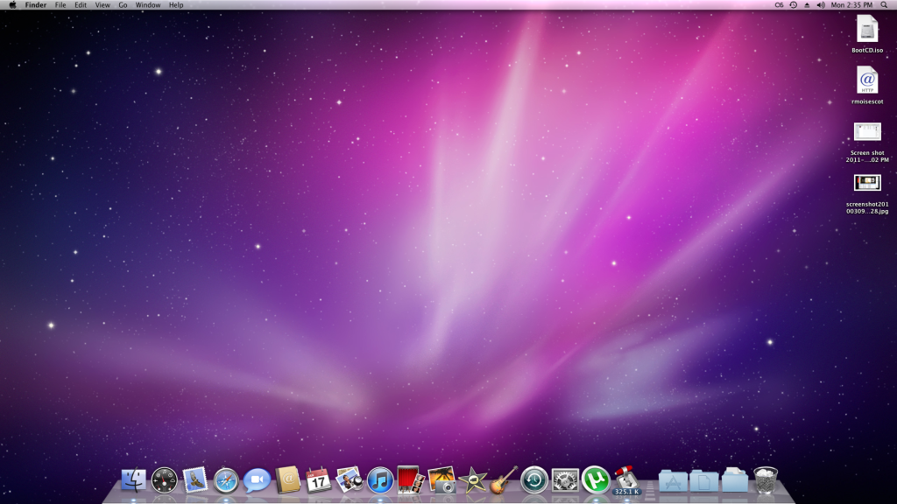Select the BootCD.iso file on desktop

click(x=867, y=34)
